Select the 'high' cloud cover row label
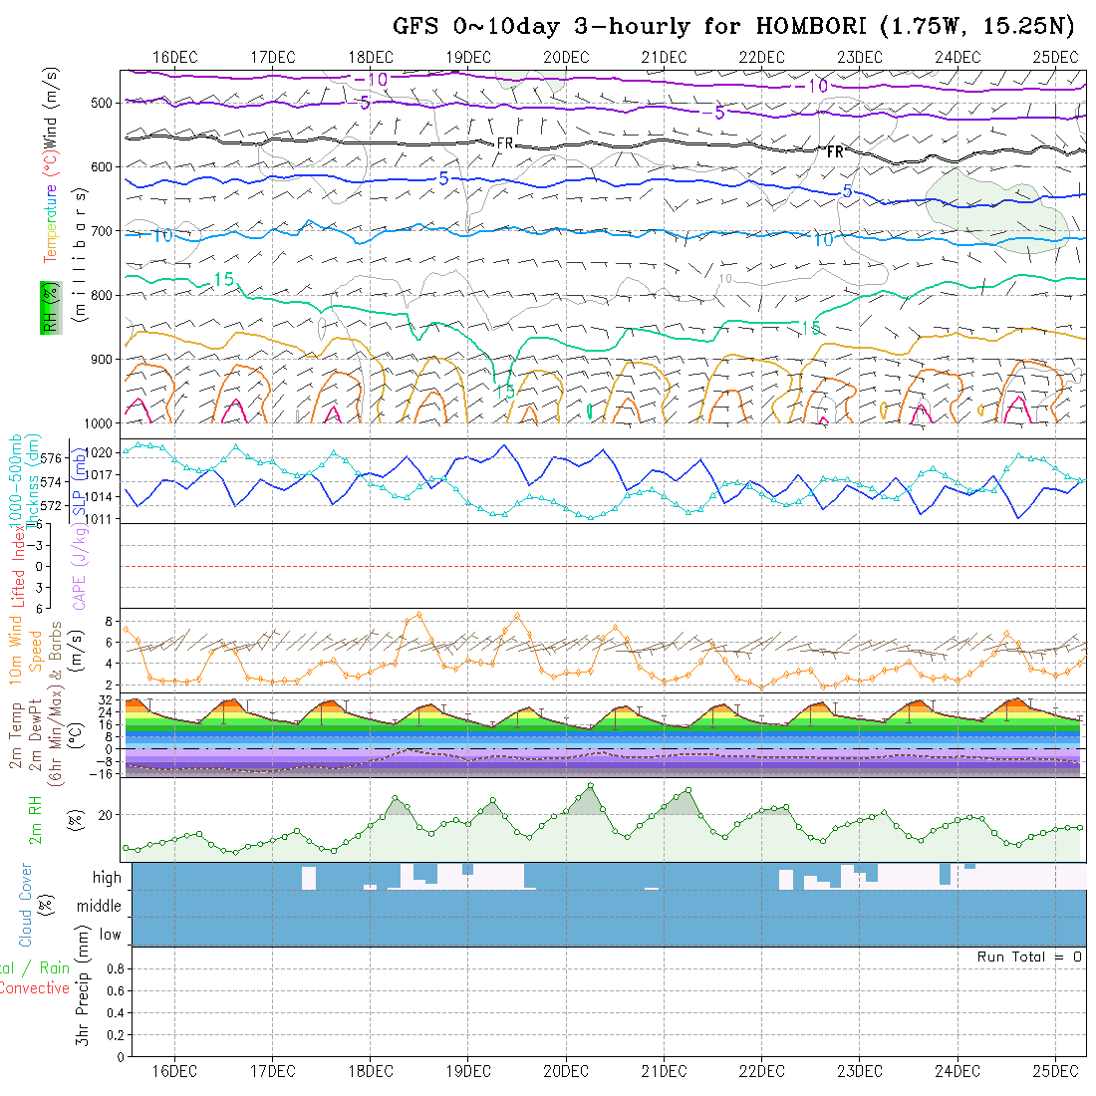1096x1096 pixels. point(107,878)
